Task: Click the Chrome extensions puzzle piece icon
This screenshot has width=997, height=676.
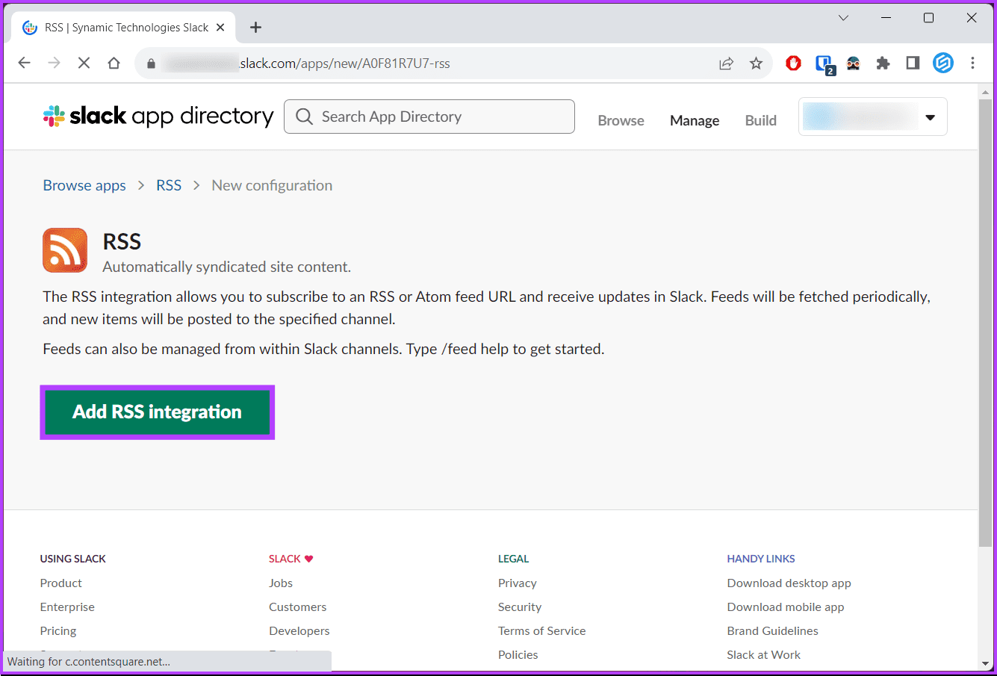Action: tap(883, 63)
